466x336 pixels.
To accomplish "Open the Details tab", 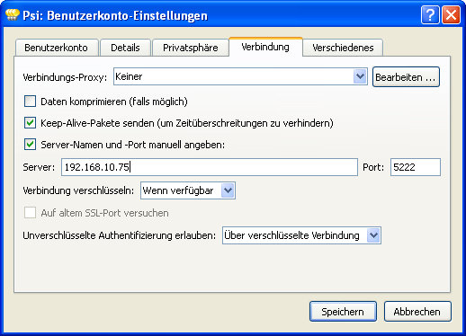I will pos(125,48).
